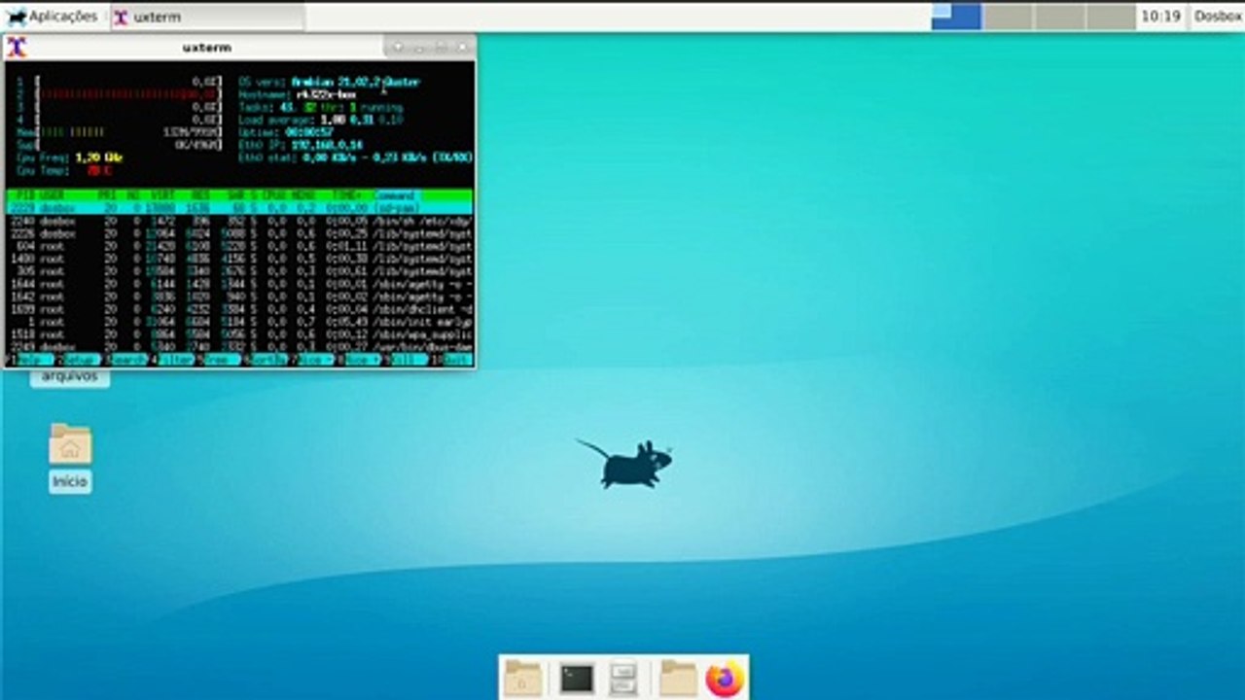
Task: Click the red CPU 2 usage bar
Action: pyautogui.click(x=127, y=94)
